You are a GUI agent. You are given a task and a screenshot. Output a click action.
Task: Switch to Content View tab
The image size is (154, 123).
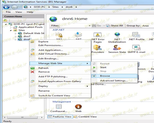tap(85, 117)
